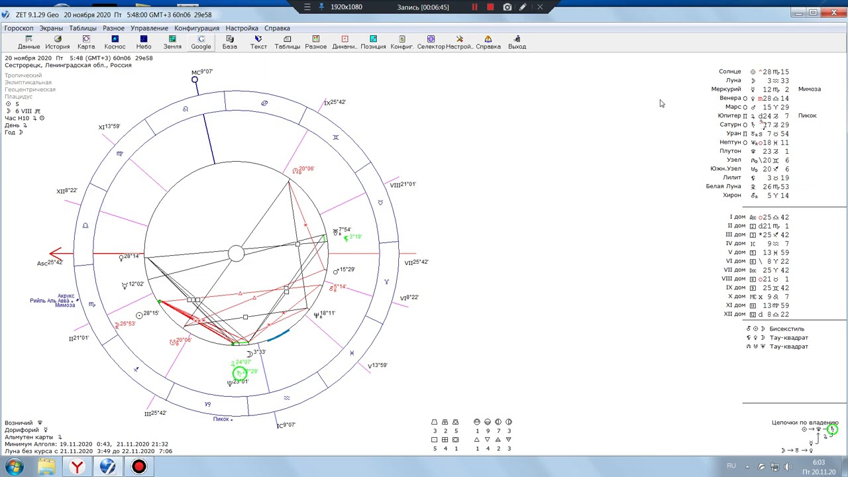Click the taskbar clock showing 6:03
The width and height of the screenshot is (848, 477).
coord(819,467)
